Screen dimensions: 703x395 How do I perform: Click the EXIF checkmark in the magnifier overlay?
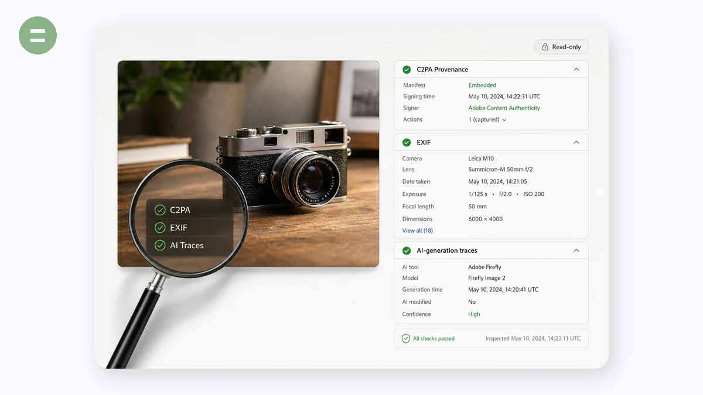tap(159, 228)
